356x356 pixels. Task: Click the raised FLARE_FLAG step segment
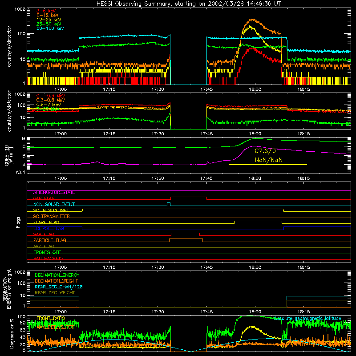[258, 221]
